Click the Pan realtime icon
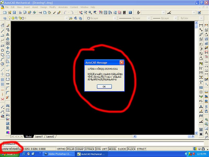209x157 pixels. pos(81,13)
